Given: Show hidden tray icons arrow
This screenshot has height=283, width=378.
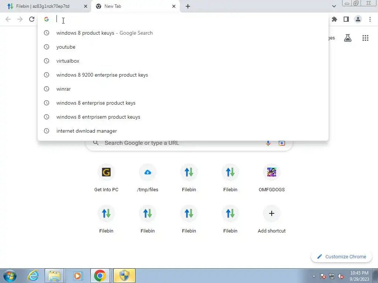Looking at the screenshot, I should coord(314,276).
